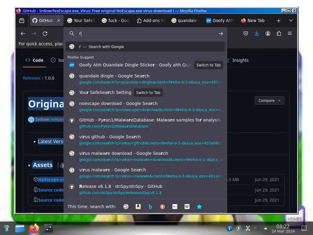Viewport: 313px width, 235px height.
Task: Click the updates tray icon
Action: coord(238,228)
